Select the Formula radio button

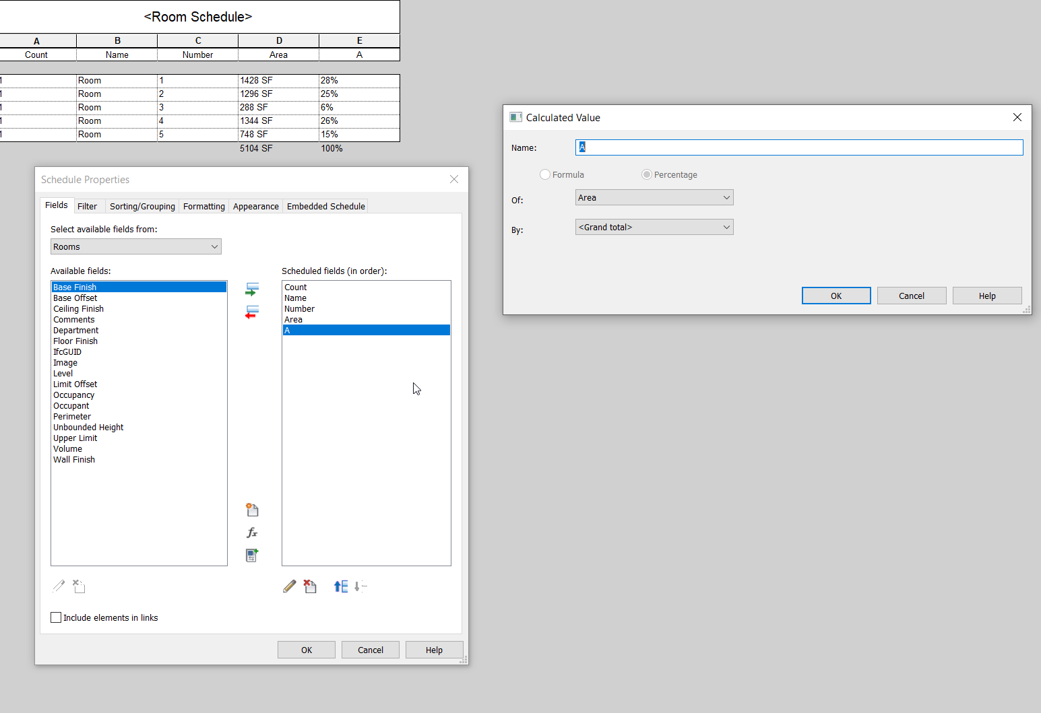[544, 174]
